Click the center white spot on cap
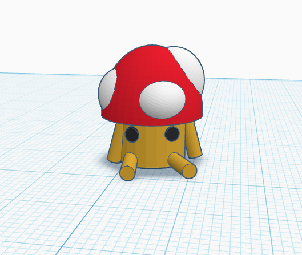Viewport: 302px width, 255px height. 162,100
